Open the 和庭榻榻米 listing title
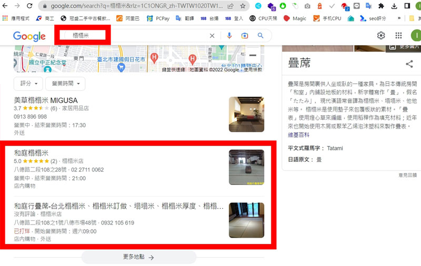 [x=31, y=153]
